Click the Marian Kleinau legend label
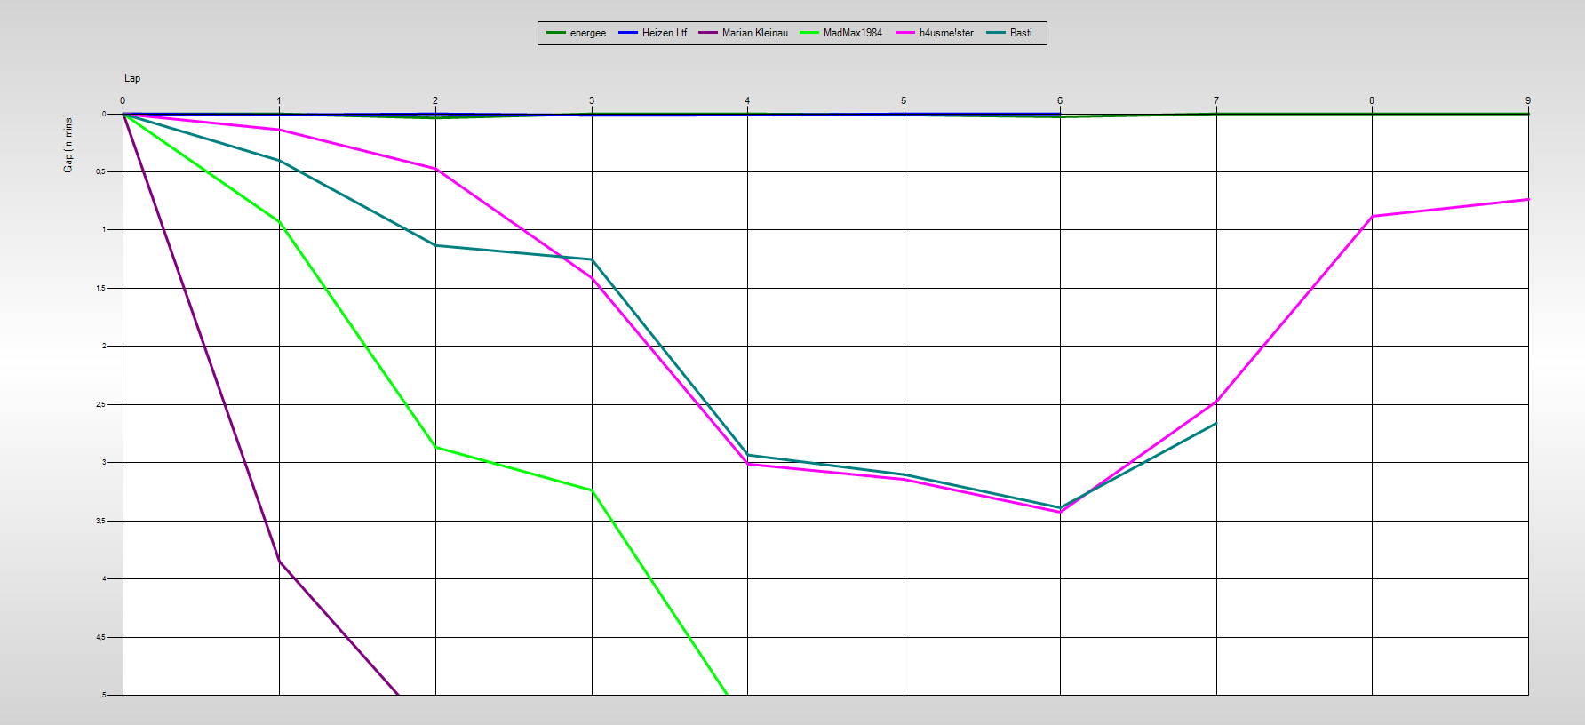1585x725 pixels. (x=755, y=33)
